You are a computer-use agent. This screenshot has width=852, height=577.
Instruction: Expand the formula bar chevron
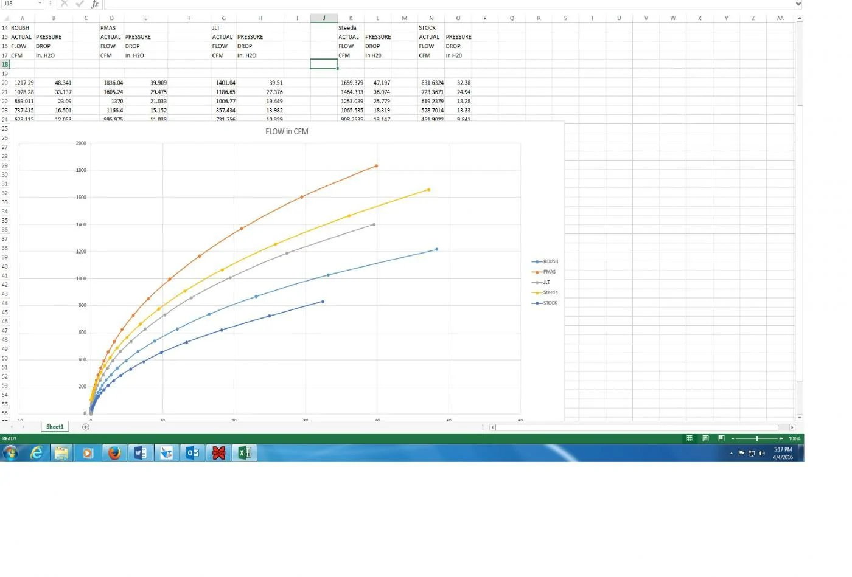[798, 4]
